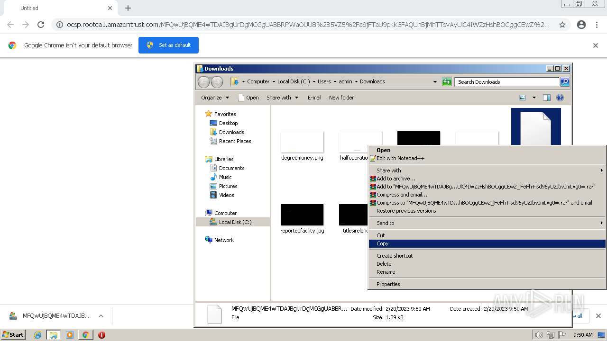Open the Organize menu
The width and height of the screenshot is (607, 341).
[215, 98]
